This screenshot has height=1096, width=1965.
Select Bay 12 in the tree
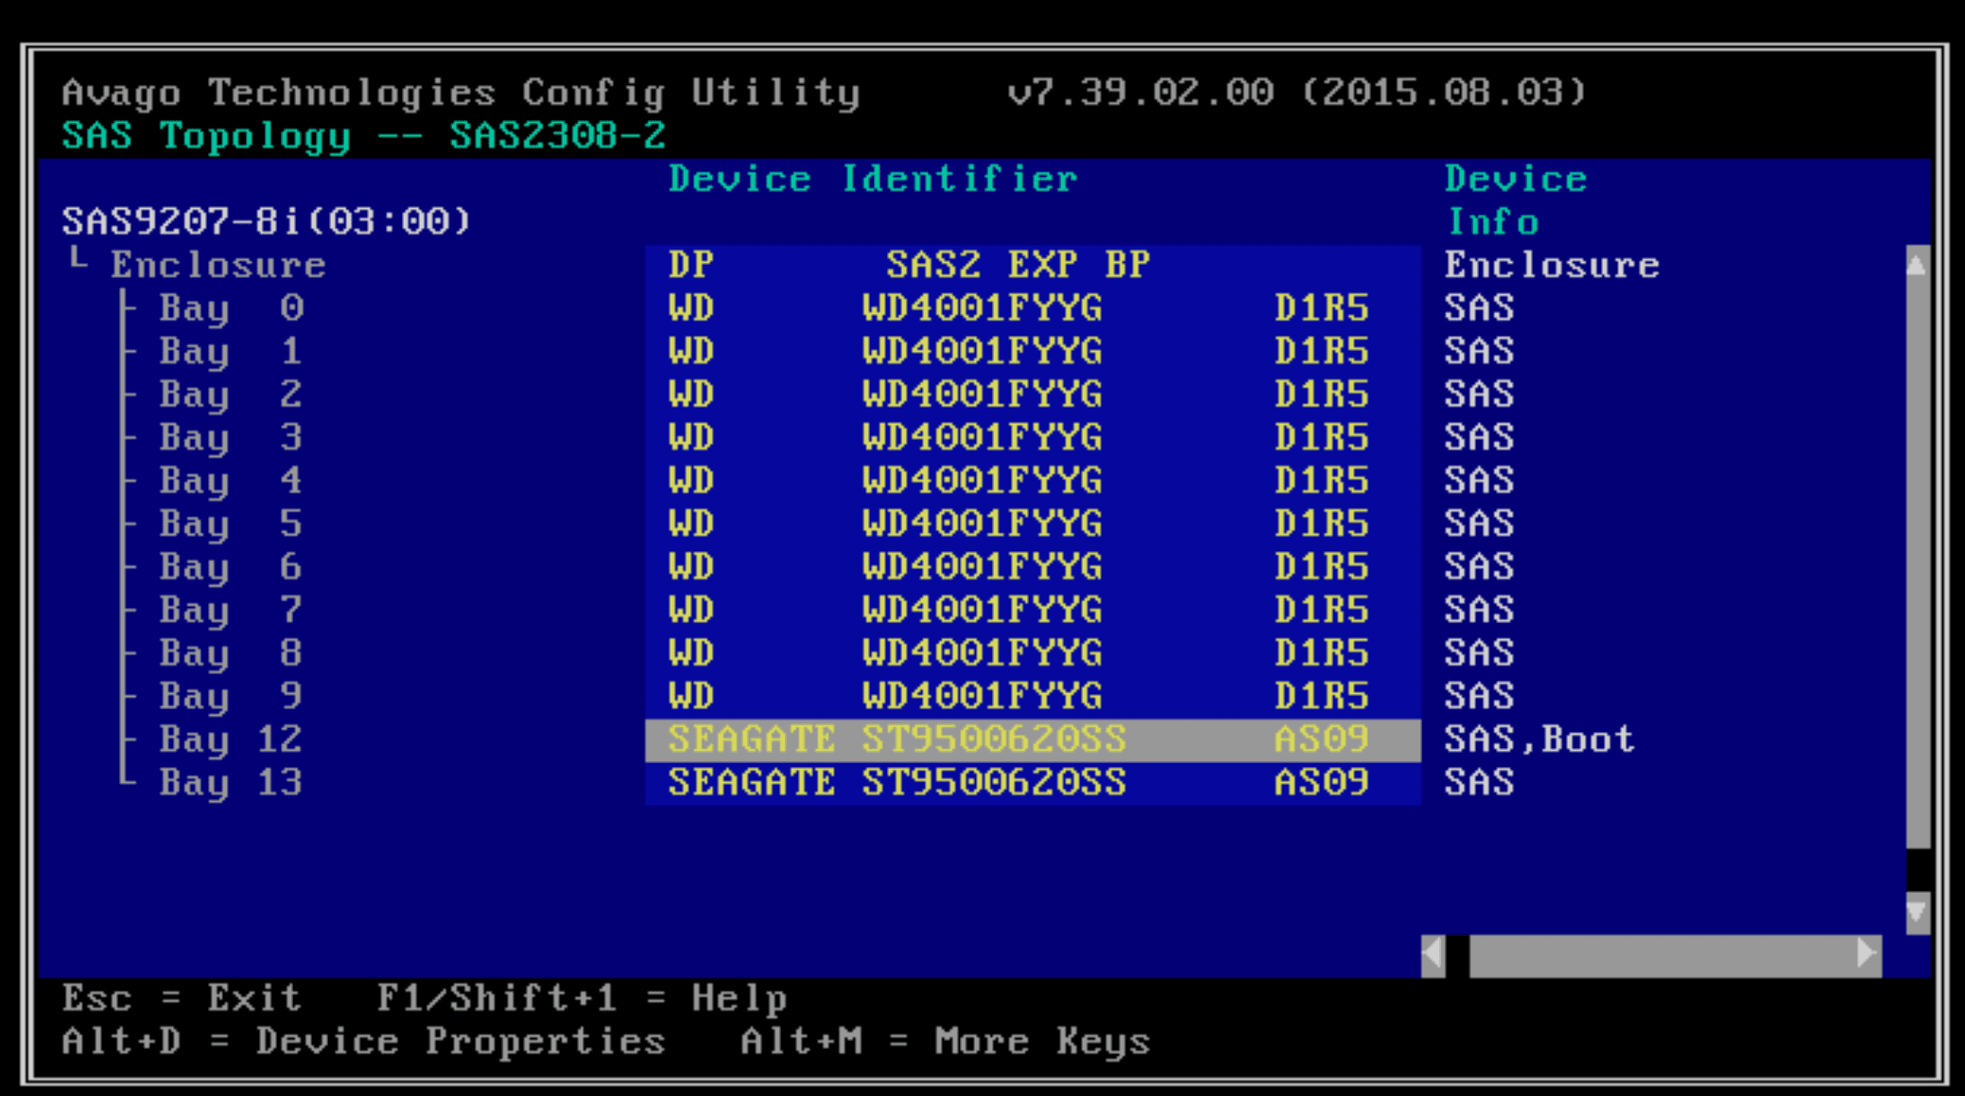(x=231, y=739)
